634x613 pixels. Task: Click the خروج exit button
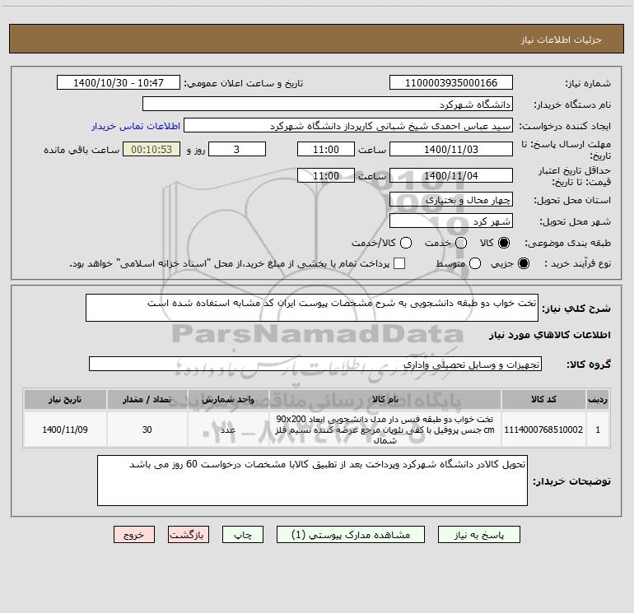click(134, 535)
